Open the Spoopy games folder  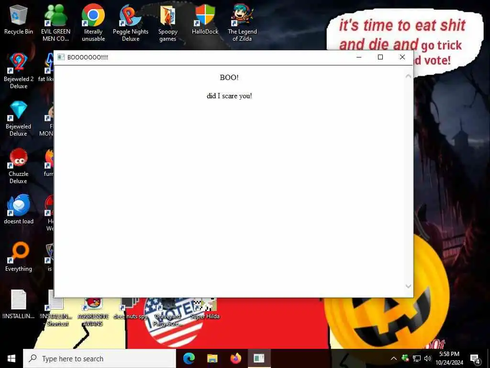[x=168, y=23]
